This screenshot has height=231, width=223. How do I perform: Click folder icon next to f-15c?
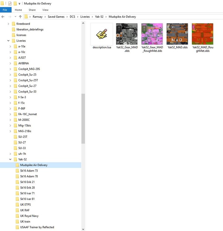coord(15,103)
